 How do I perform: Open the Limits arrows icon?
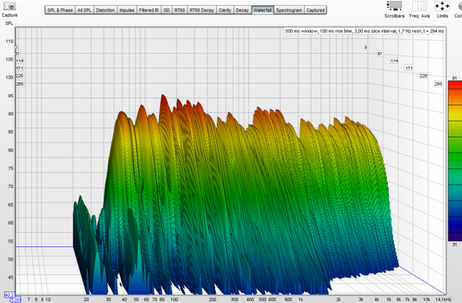[x=442, y=6]
